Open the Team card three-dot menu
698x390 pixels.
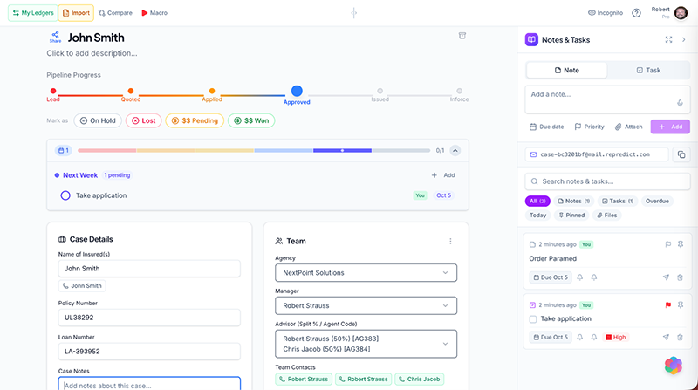[x=450, y=242]
